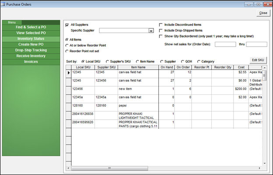Click the horizontal scrollbar thumb
273x175 pixels.
[x=109, y=168]
